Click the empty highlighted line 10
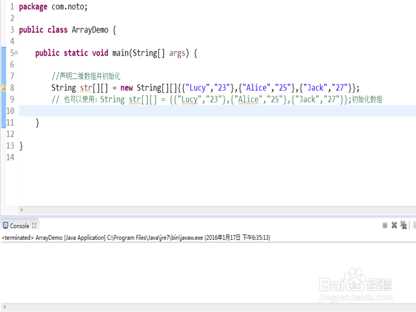 217,111
